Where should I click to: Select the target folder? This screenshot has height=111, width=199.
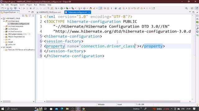[11, 42]
